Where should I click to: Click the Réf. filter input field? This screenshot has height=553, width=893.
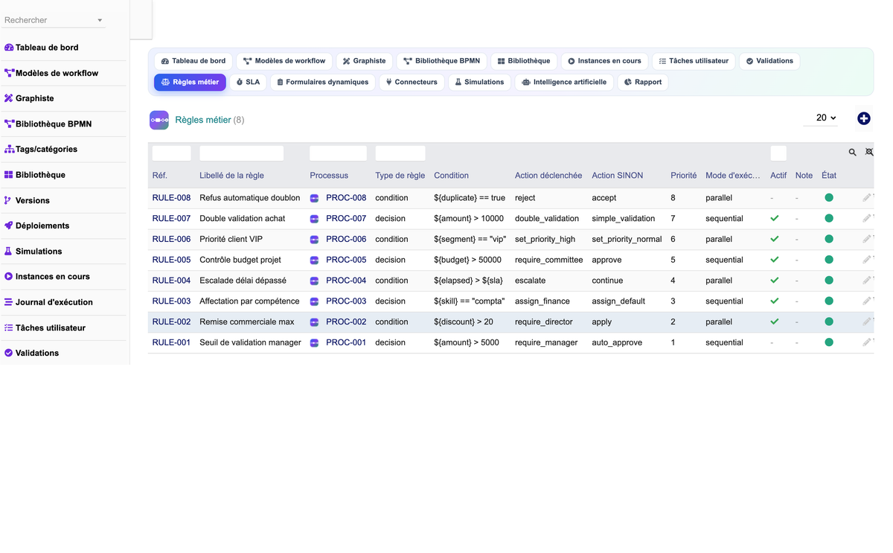tap(171, 153)
